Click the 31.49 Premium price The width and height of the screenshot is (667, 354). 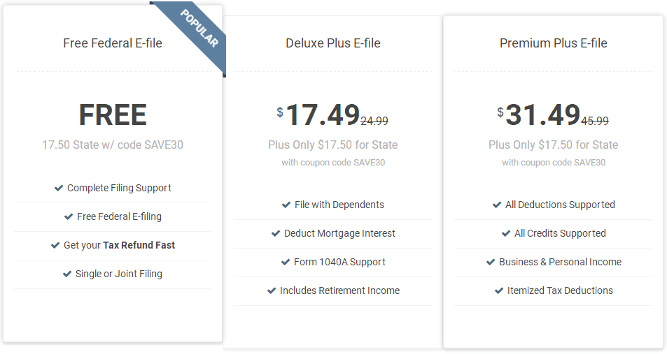[543, 115]
